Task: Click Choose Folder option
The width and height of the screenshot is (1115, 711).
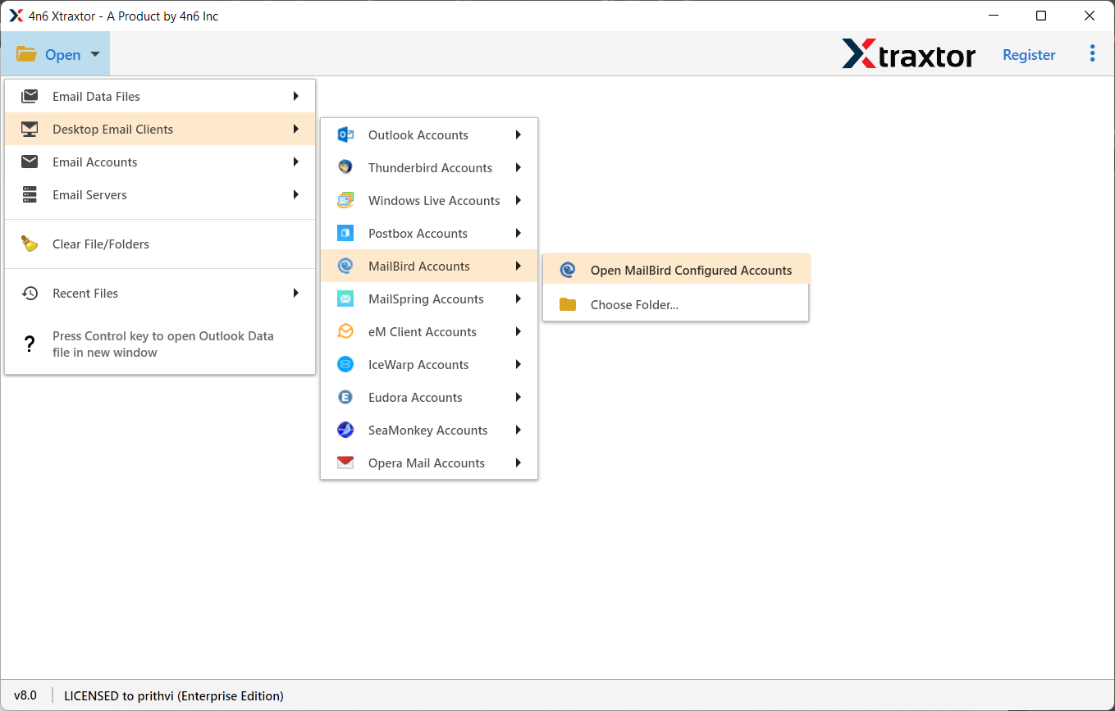Action: tap(634, 305)
